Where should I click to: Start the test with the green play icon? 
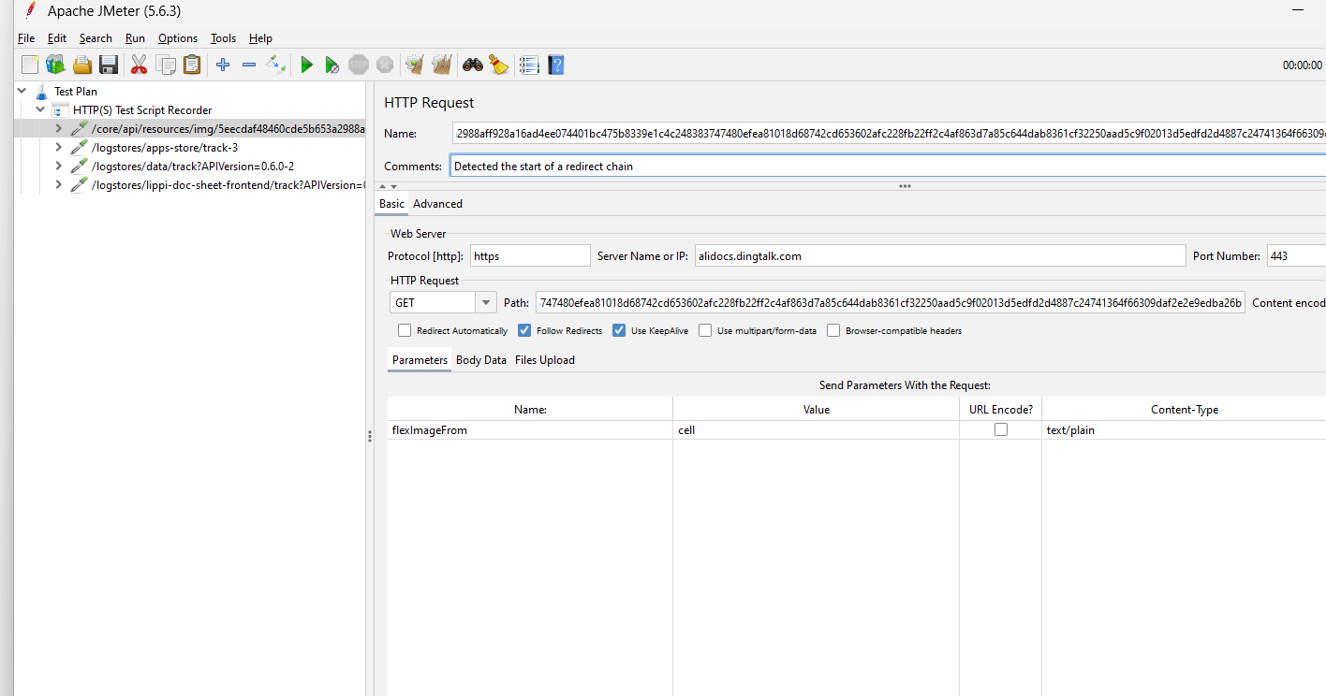pyautogui.click(x=306, y=65)
